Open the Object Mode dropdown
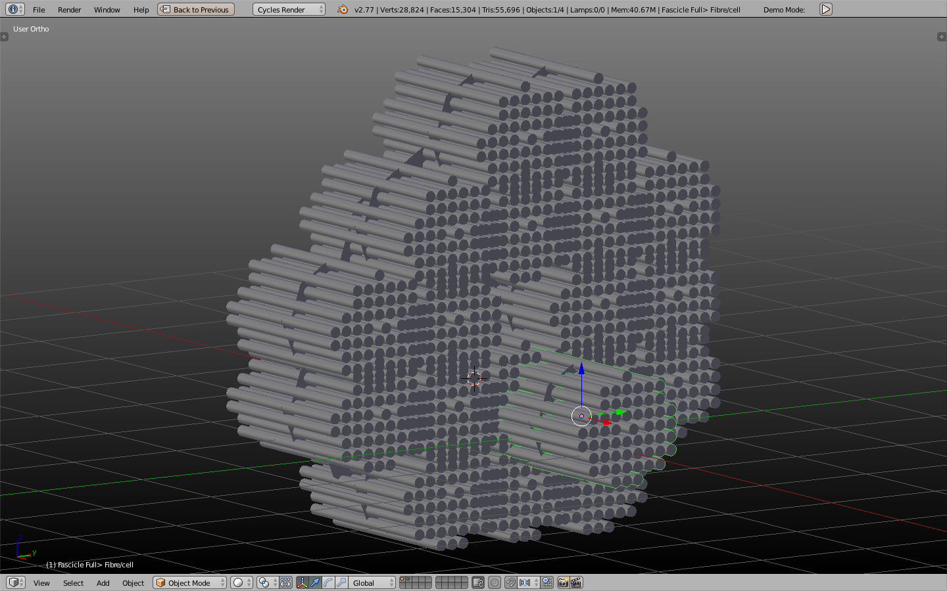 coord(189,582)
